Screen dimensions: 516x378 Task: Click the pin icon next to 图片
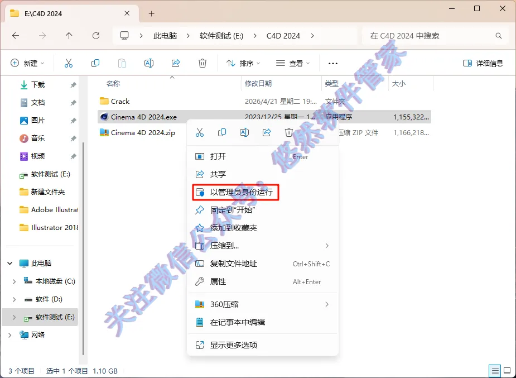point(73,121)
